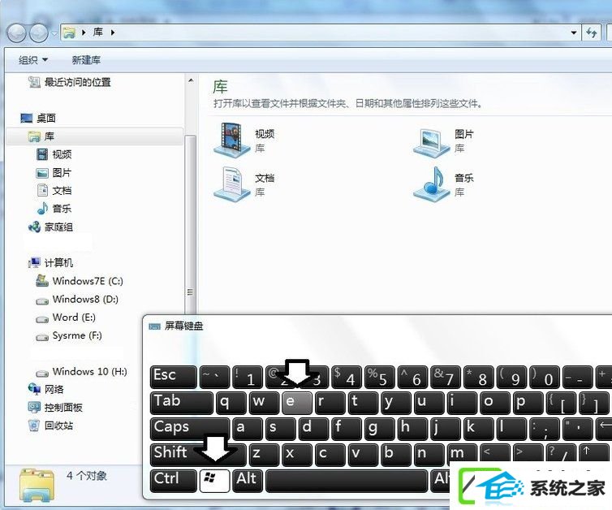Click the 图片 library icon in main pane
The height and width of the screenshot is (510, 612).
[432, 142]
